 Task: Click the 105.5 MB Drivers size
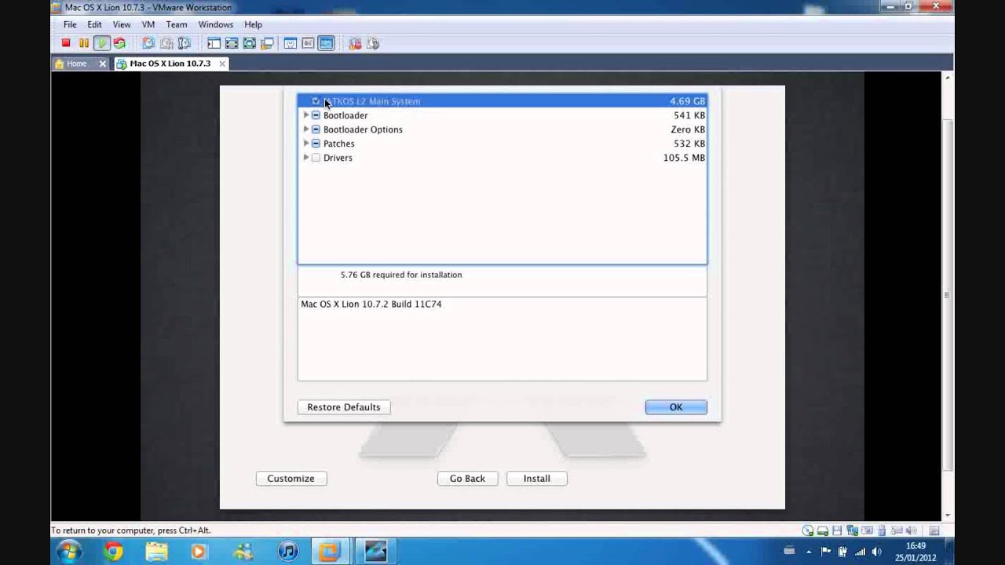[x=684, y=158]
